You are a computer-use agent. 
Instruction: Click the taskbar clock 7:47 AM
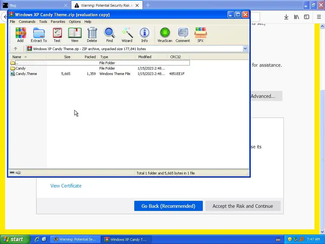pyautogui.click(x=313, y=239)
